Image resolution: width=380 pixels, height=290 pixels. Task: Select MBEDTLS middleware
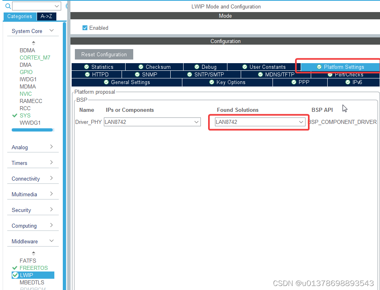click(x=32, y=282)
